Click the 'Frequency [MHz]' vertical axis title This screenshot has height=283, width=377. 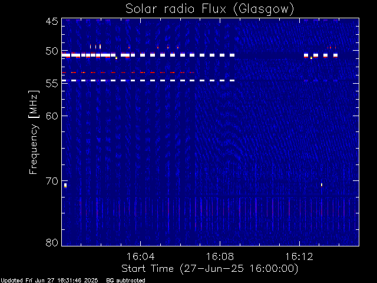pos(34,132)
